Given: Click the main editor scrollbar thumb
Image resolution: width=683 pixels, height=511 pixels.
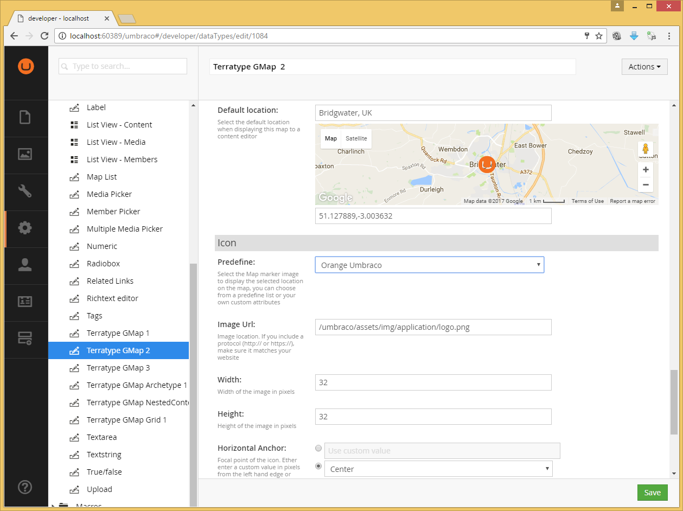Looking at the screenshot, I should [x=674, y=402].
